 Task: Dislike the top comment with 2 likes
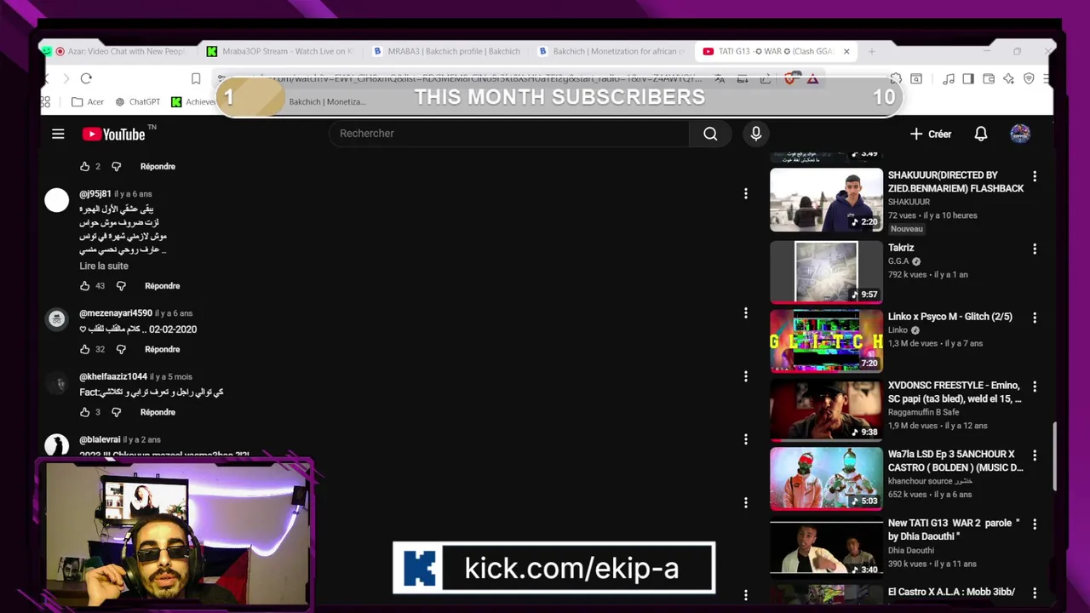click(117, 166)
